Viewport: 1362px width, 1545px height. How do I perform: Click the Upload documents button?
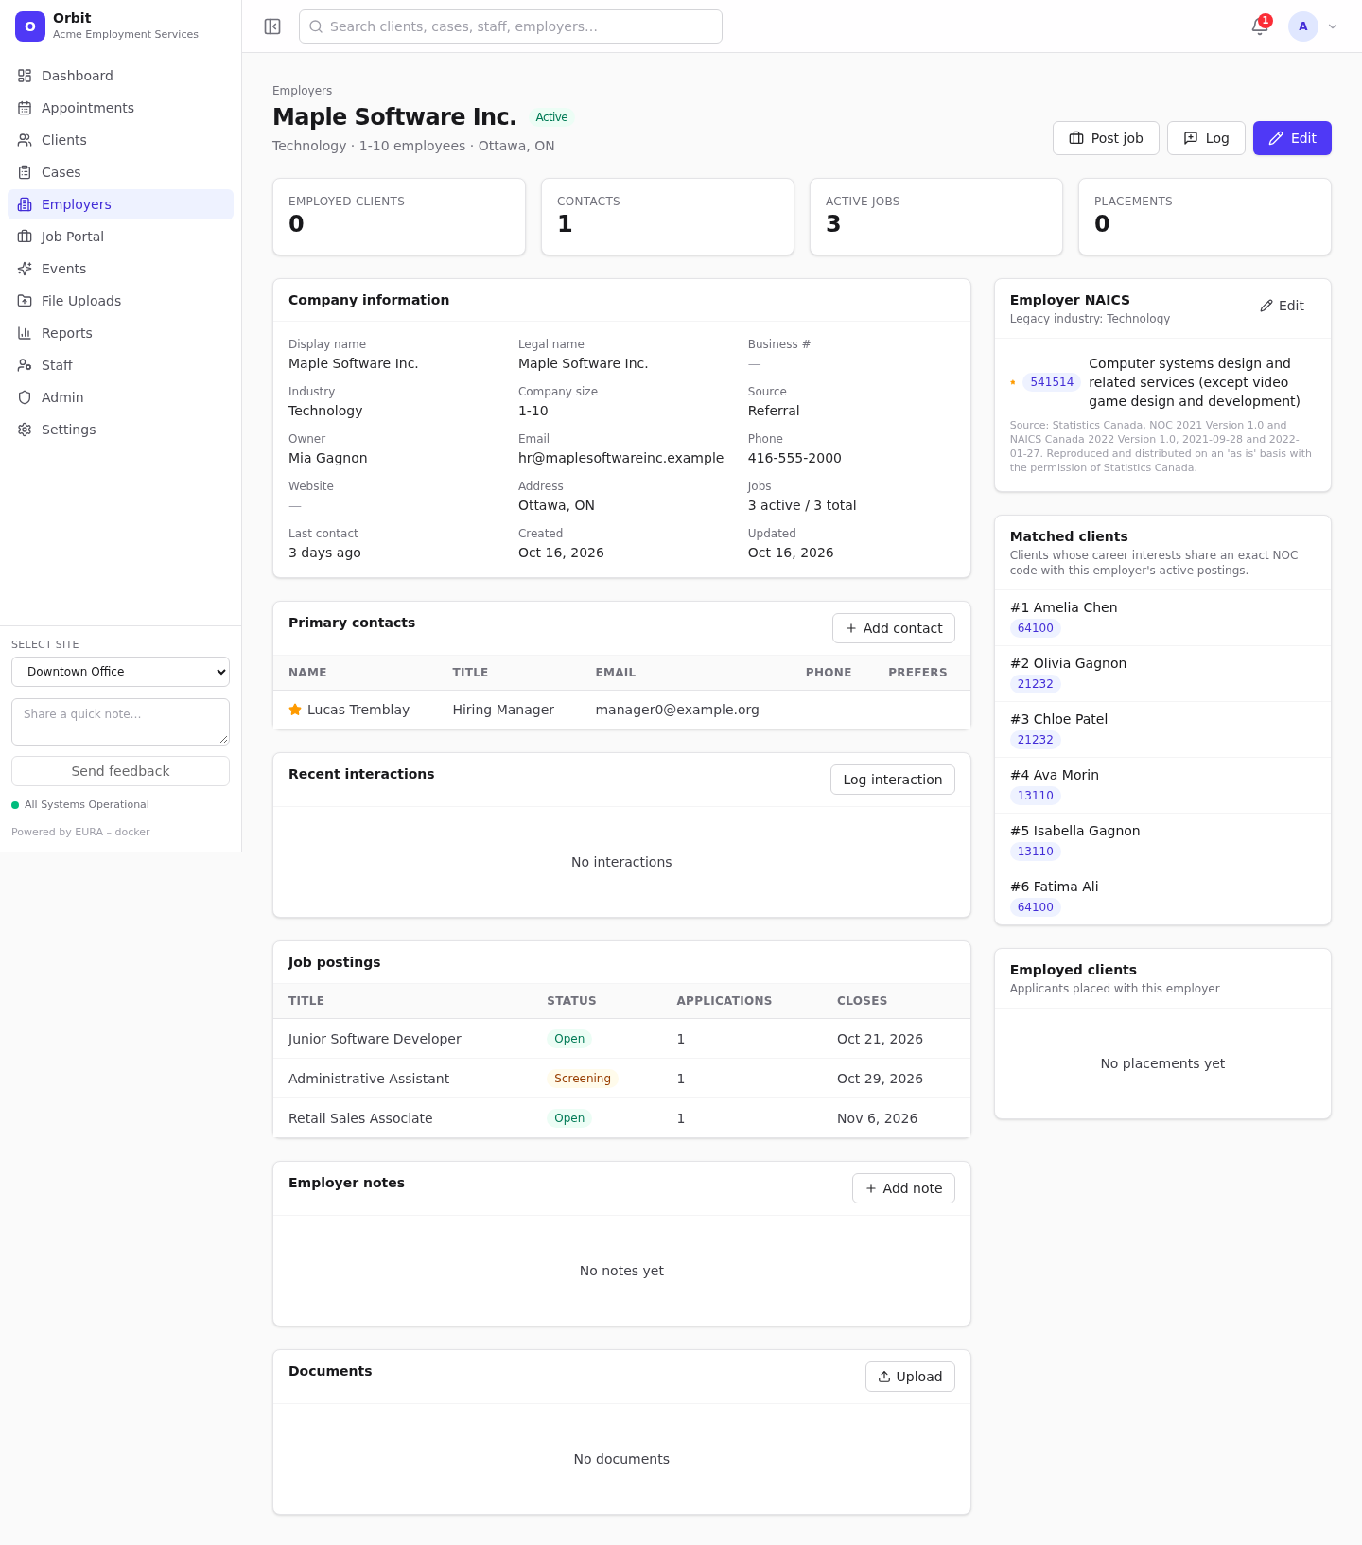click(910, 1377)
